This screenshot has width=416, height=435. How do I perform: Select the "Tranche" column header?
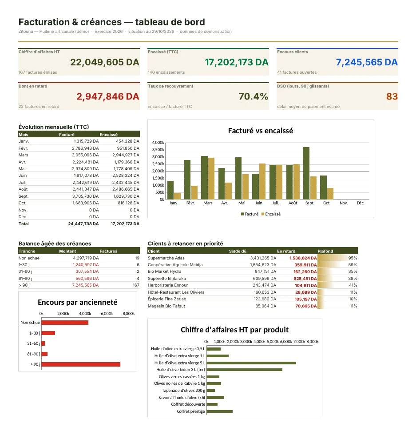click(x=27, y=251)
